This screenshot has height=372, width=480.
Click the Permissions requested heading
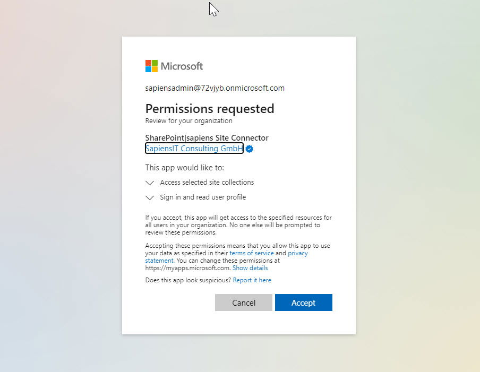[x=210, y=109]
